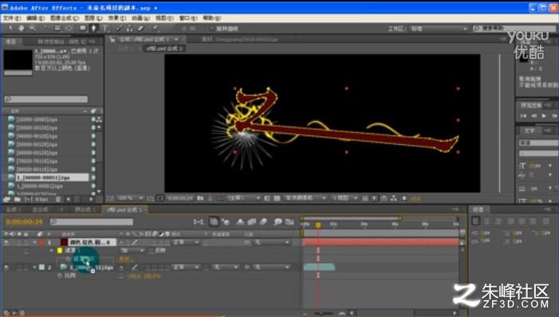Click the show channel color icon in viewer
Viewport: 559px width, 317px height.
point(220,198)
